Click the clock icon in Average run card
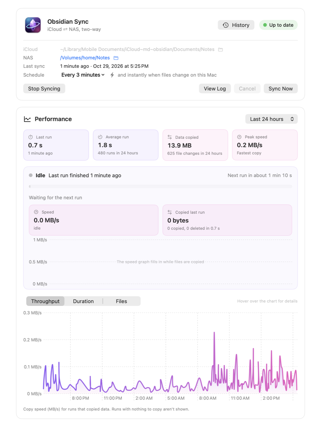Image resolution: width=321 pixels, height=427 pixels. (x=100, y=137)
